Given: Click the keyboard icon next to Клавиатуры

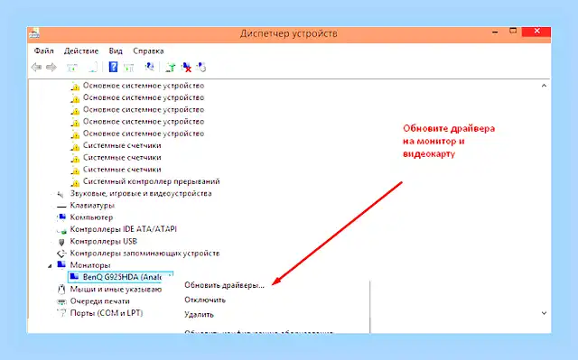Looking at the screenshot, I should pyautogui.click(x=61, y=206).
